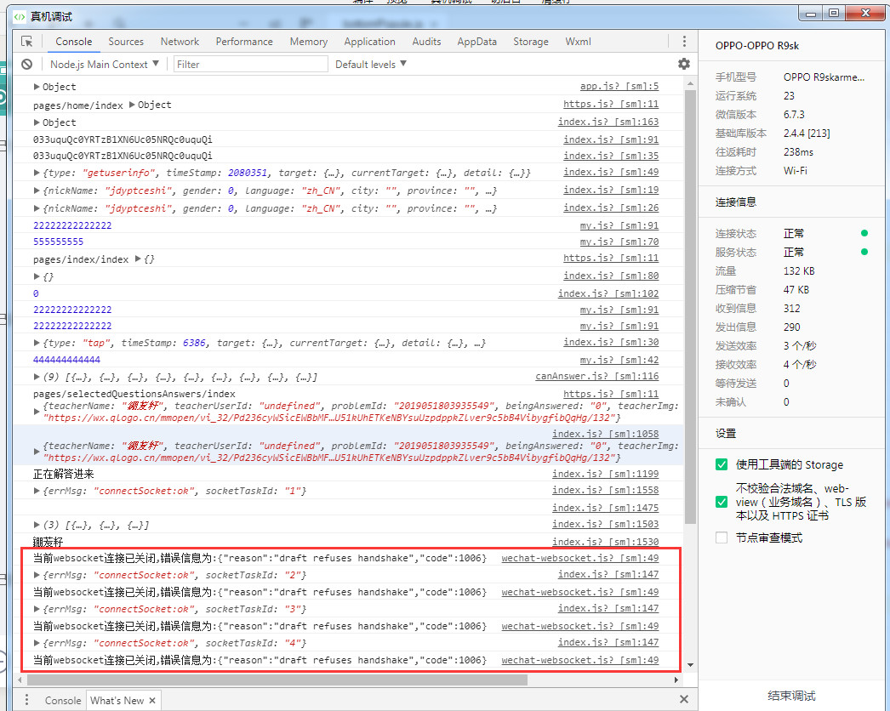This screenshot has width=890, height=711.
Task: Click the console Filter input field
Action: (251, 65)
